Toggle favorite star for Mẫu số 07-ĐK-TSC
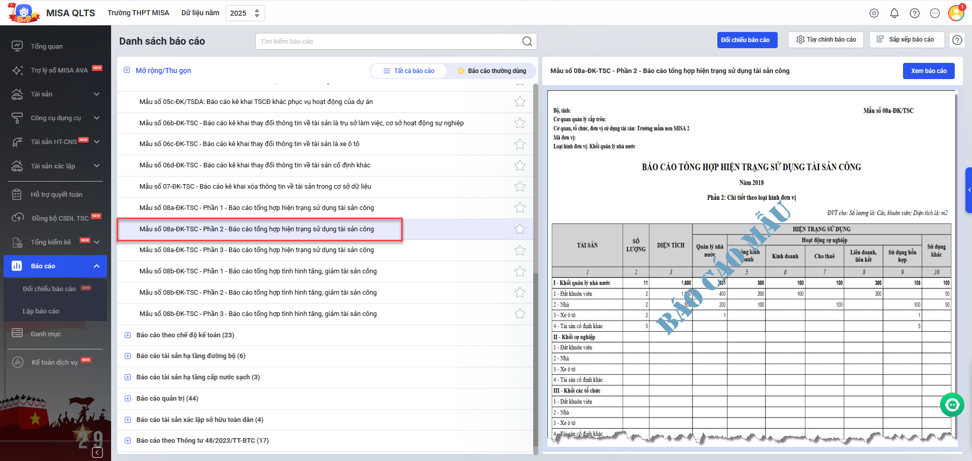 (x=519, y=187)
